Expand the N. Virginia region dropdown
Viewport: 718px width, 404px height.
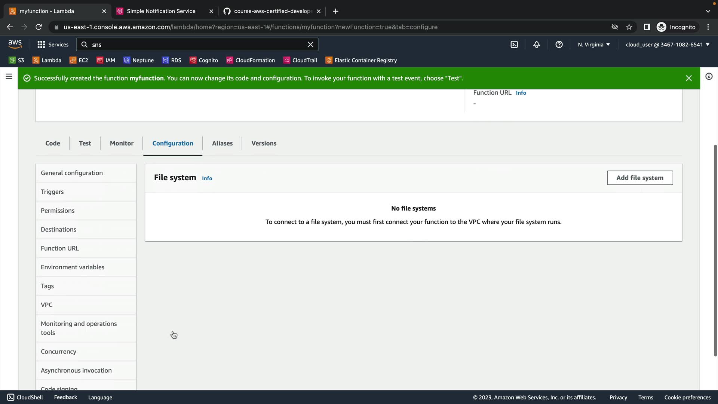click(x=594, y=45)
